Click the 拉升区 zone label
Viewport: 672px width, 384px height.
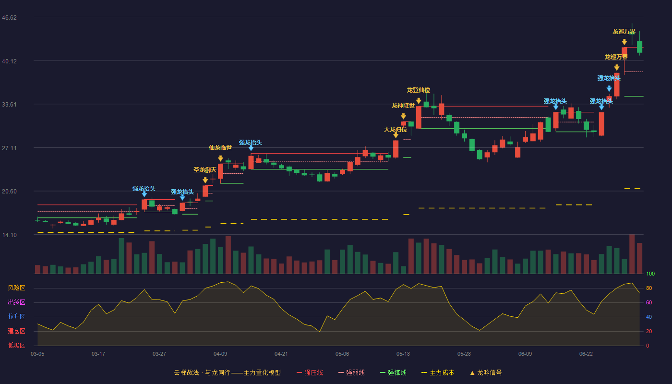[16, 317]
